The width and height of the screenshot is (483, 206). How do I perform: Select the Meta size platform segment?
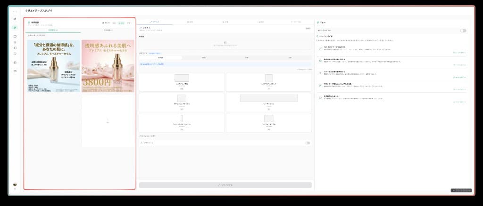click(203, 57)
